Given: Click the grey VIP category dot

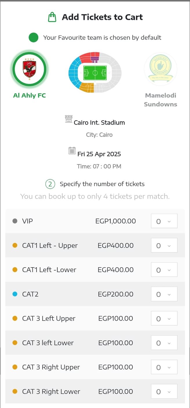Looking at the screenshot, I should tap(15, 221).
